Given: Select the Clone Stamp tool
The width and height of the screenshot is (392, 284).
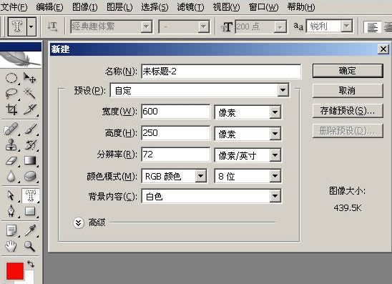Looking at the screenshot, I should [11, 145].
